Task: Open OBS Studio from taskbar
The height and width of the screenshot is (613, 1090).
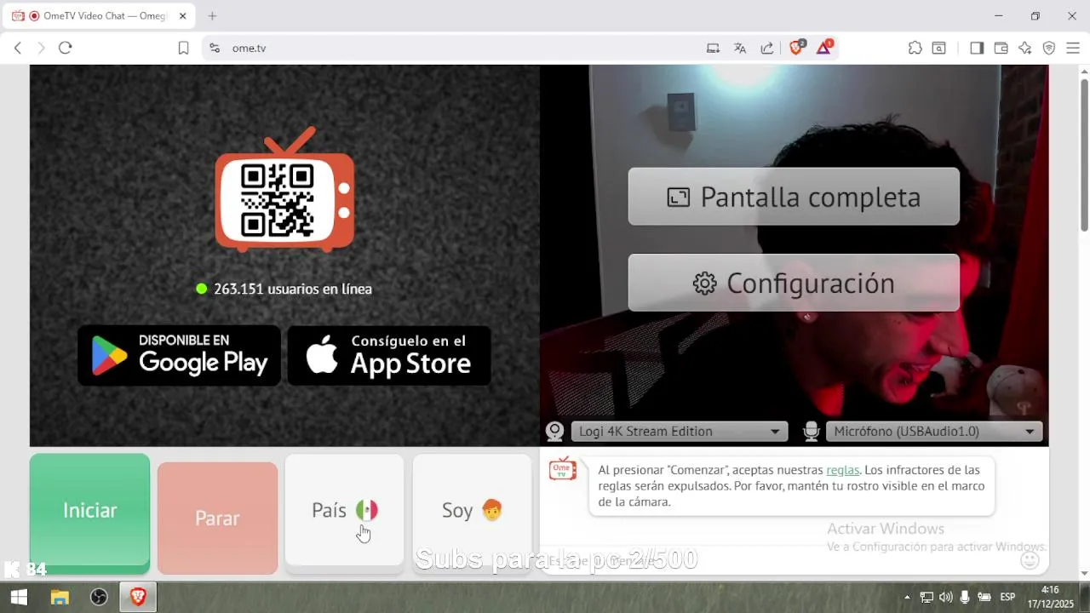Action: (x=99, y=597)
